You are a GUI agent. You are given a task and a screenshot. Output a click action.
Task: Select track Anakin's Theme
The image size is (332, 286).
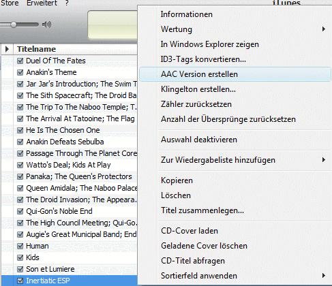(51, 72)
